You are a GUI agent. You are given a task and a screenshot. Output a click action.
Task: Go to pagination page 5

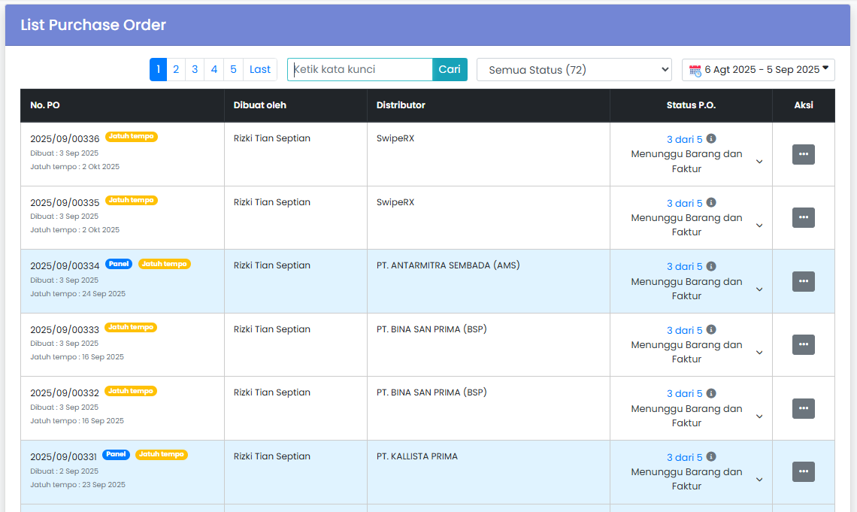click(233, 70)
